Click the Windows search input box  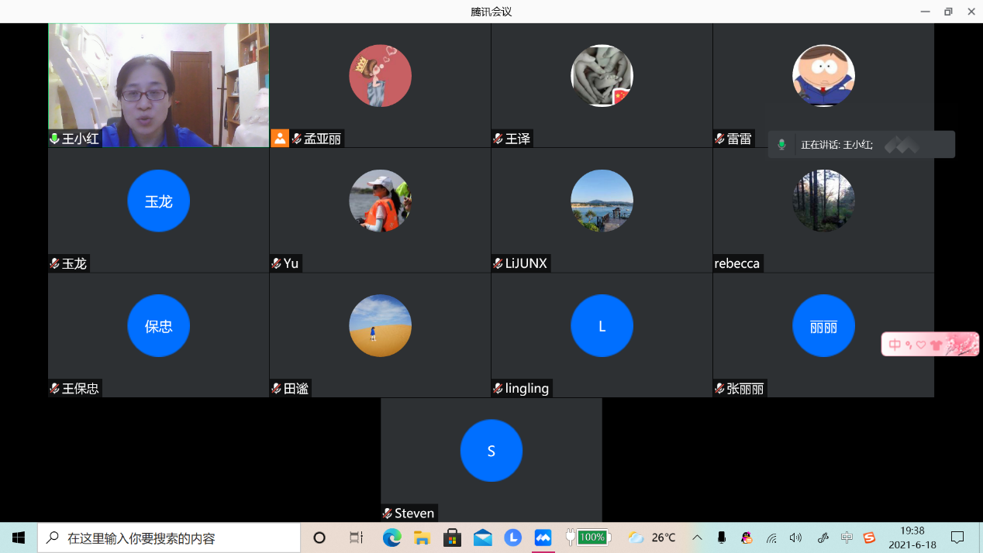(171, 538)
